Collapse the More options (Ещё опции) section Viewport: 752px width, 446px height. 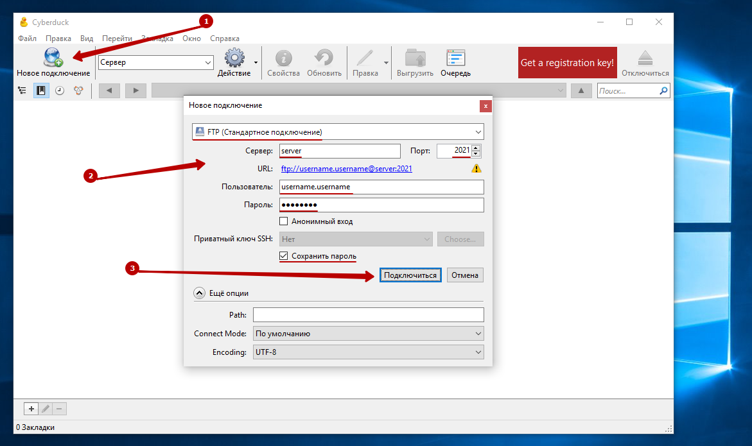coord(200,293)
